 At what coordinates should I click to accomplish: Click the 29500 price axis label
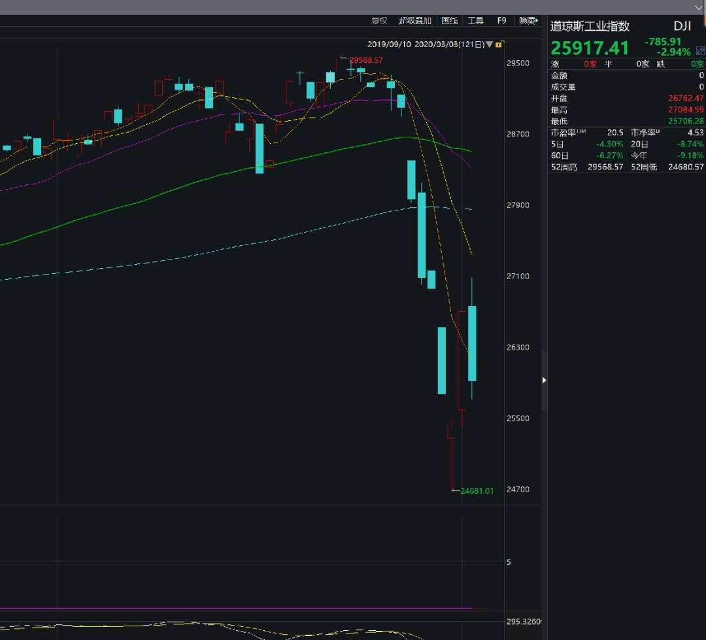(x=518, y=63)
